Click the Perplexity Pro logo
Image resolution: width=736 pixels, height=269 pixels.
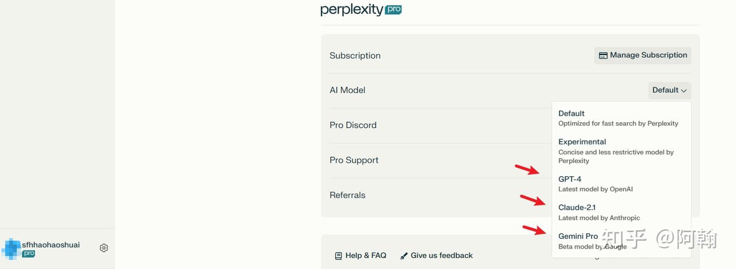point(361,10)
